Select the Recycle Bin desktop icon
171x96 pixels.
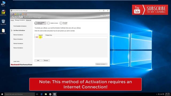[3, 22]
